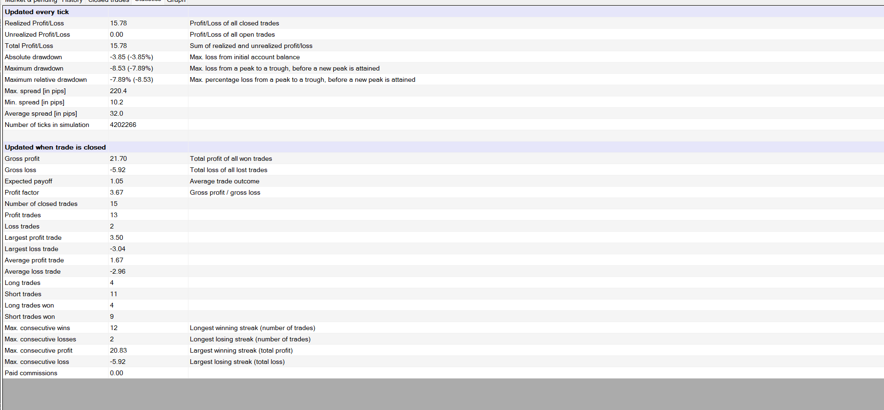Click the Average loss trade value -2.96

tap(117, 271)
